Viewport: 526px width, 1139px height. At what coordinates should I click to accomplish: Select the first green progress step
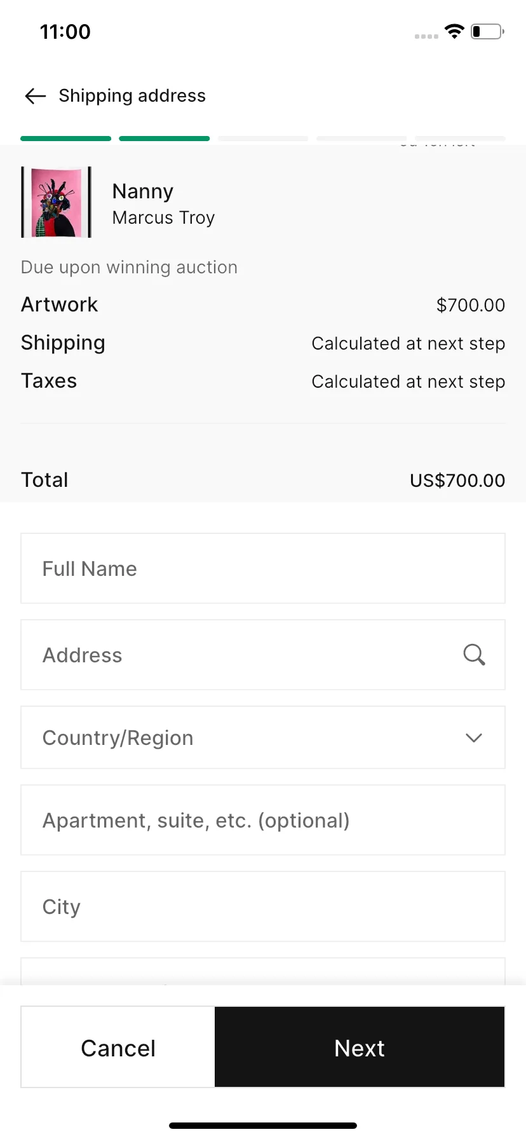pyautogui.click(x=65, y=139)
